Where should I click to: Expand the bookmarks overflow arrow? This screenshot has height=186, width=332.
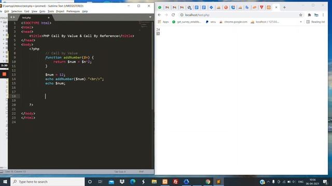coord(301,22)
